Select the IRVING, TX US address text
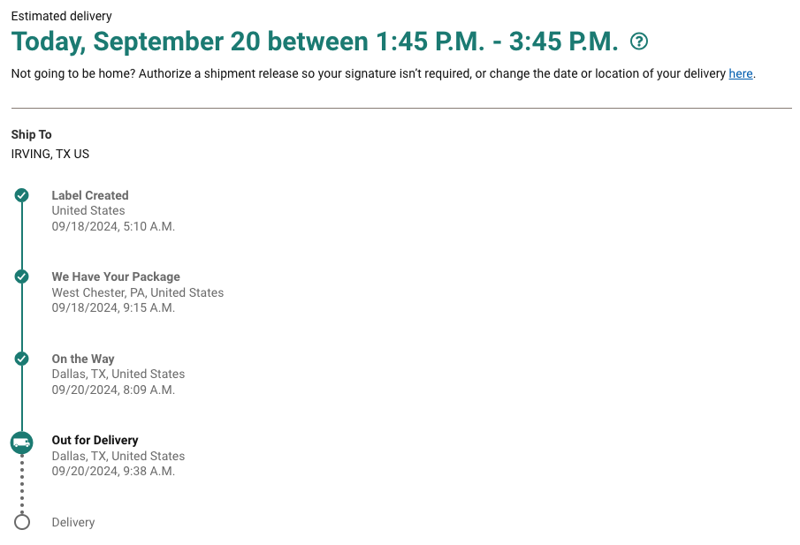This screenshot has height=545, width=800. click(50, 154)
